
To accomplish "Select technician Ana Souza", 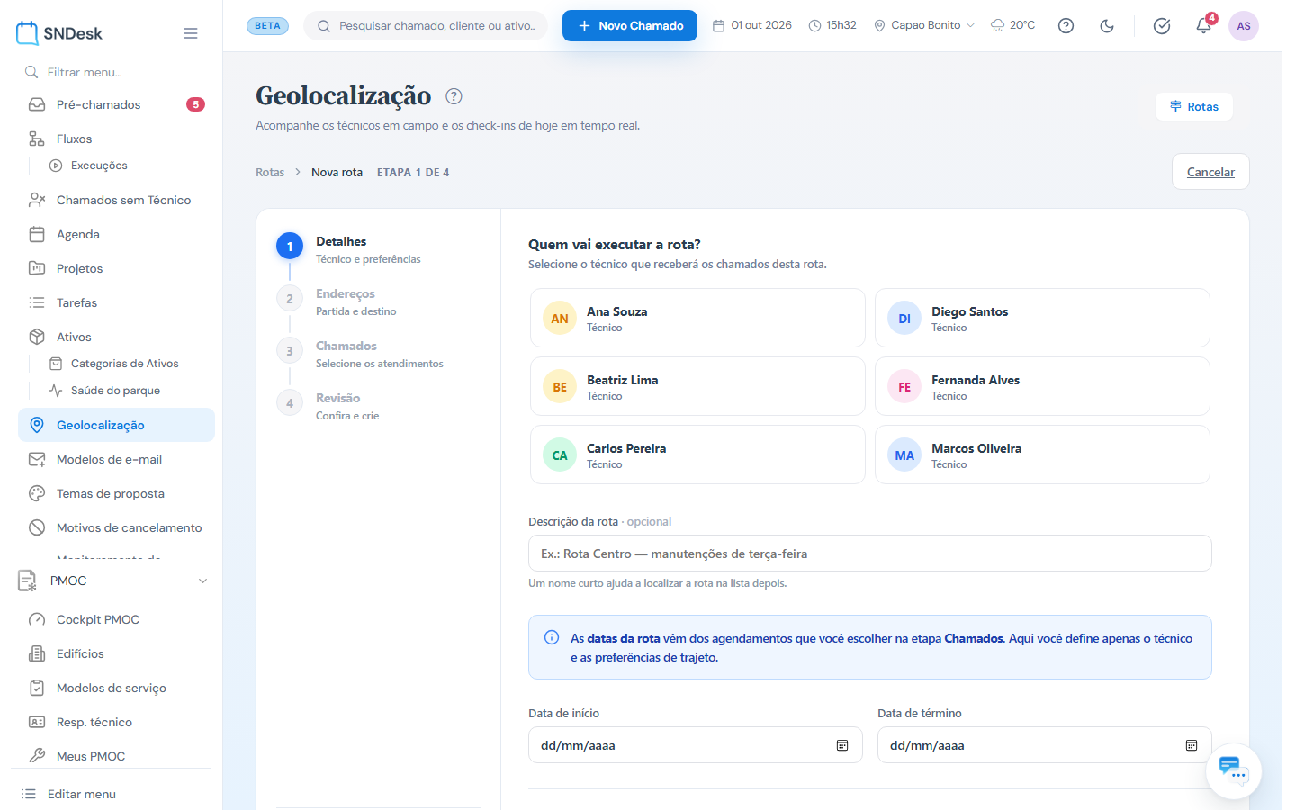I will (x=697, y=318).
